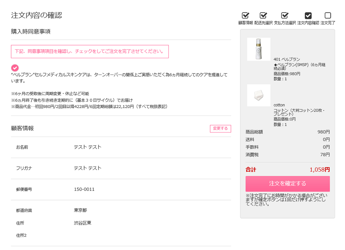Click the 配送先選択 step label text

pyautogui.click(x=264, y=23)
